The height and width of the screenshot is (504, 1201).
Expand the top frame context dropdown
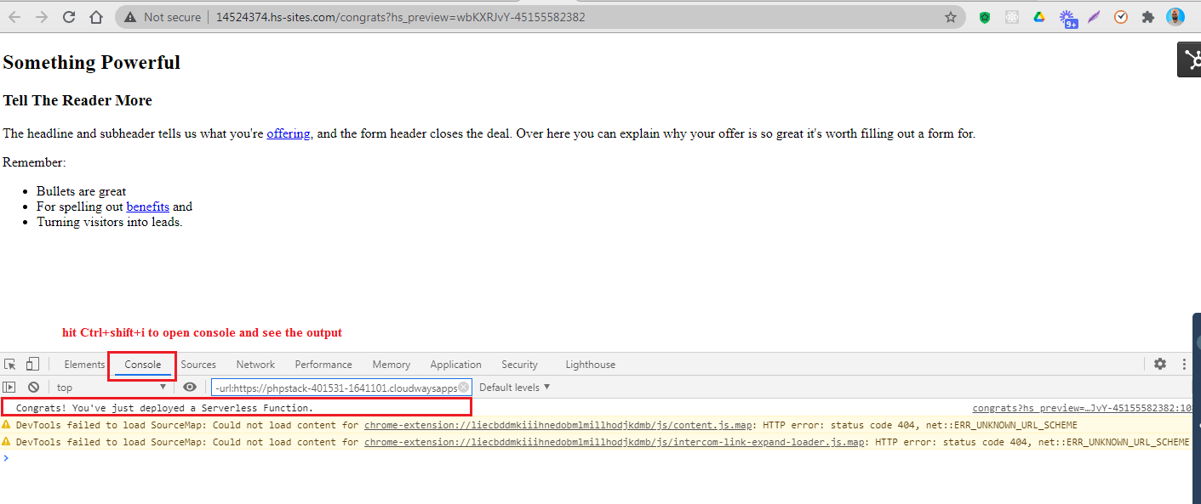pyautogui.click(x=111, y=387)
